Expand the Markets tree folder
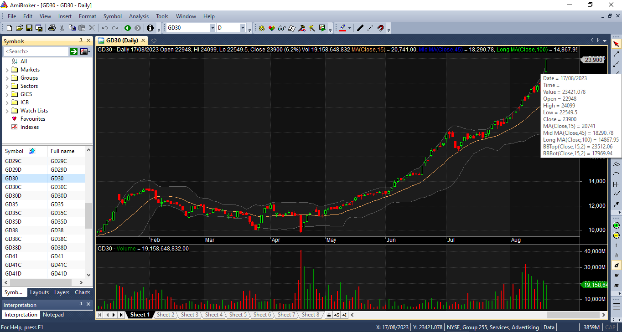The width and height of the screenshot is (622, 332). click(7, 70)
